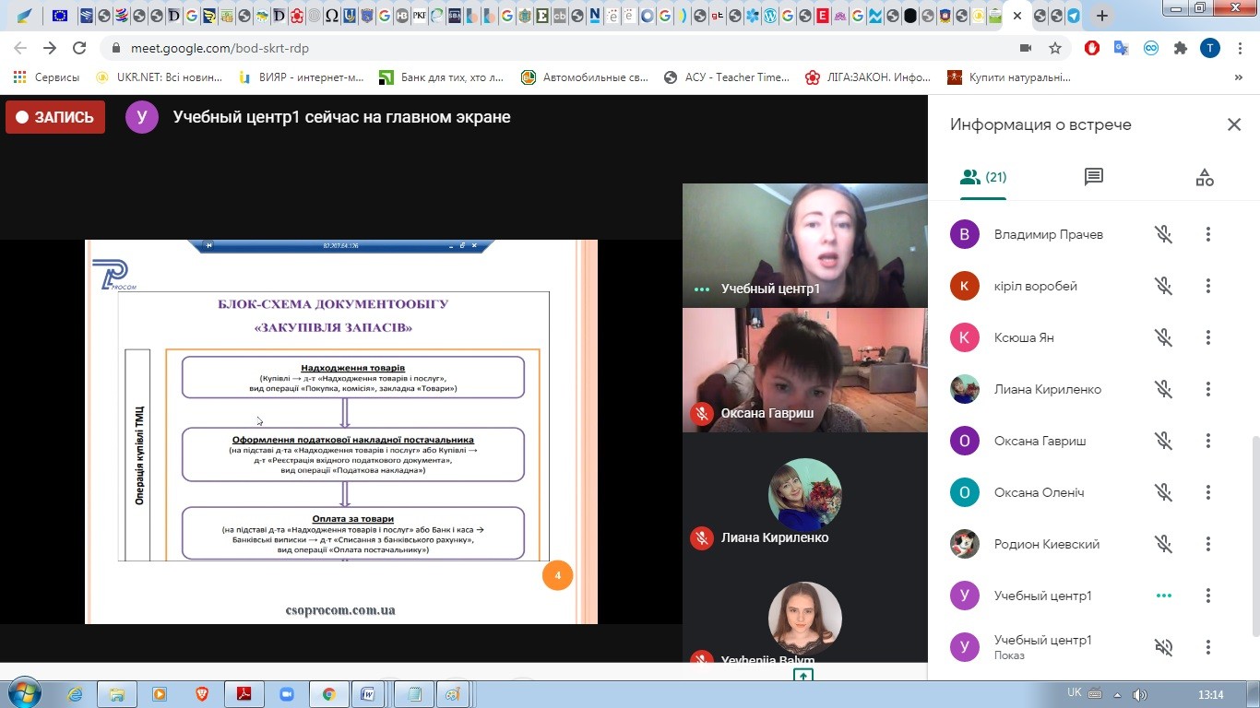
Task: Select Лиана Кириленко avatar tile
Action: pyautogui.click(x=805, y=494)
